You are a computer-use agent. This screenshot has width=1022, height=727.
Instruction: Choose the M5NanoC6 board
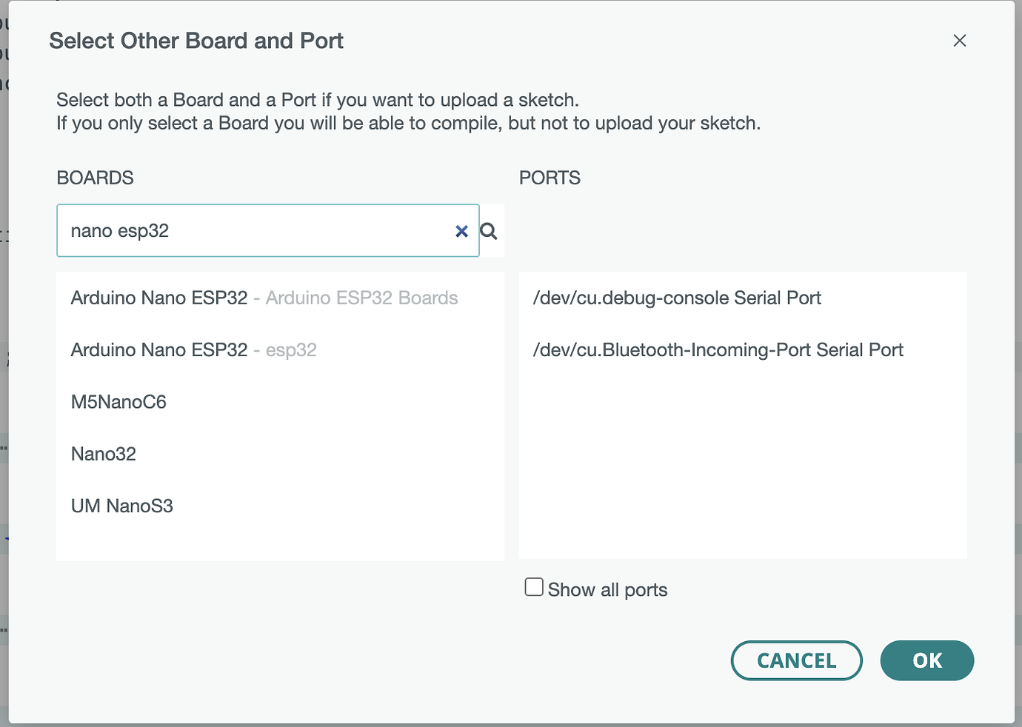pyautogui.click(x=118, y=401)
